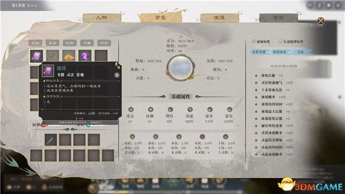Click the 暴伤 crit damage stat icon
The image size is (345, 194).
pos(230,109)
